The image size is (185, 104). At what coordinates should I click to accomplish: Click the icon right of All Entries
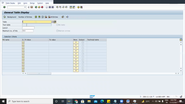(63, 17)
